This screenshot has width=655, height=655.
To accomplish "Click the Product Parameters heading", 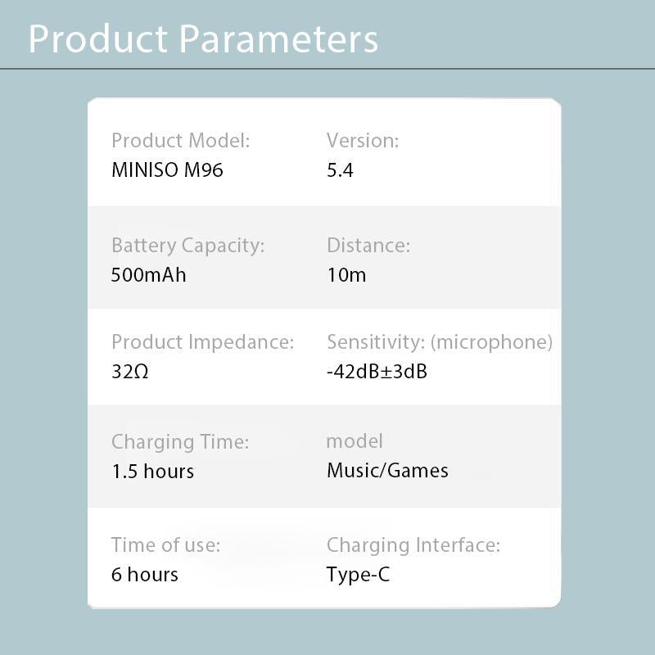I will (x=203, y=39).
